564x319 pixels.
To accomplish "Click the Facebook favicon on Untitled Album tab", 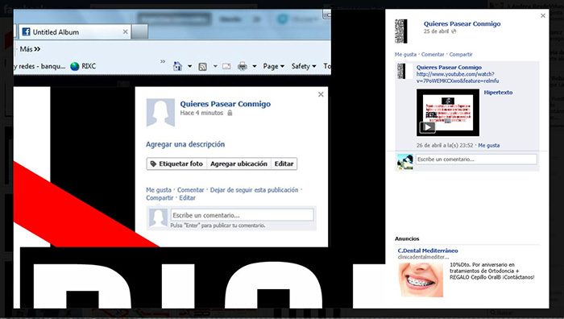I will point(26,32).
